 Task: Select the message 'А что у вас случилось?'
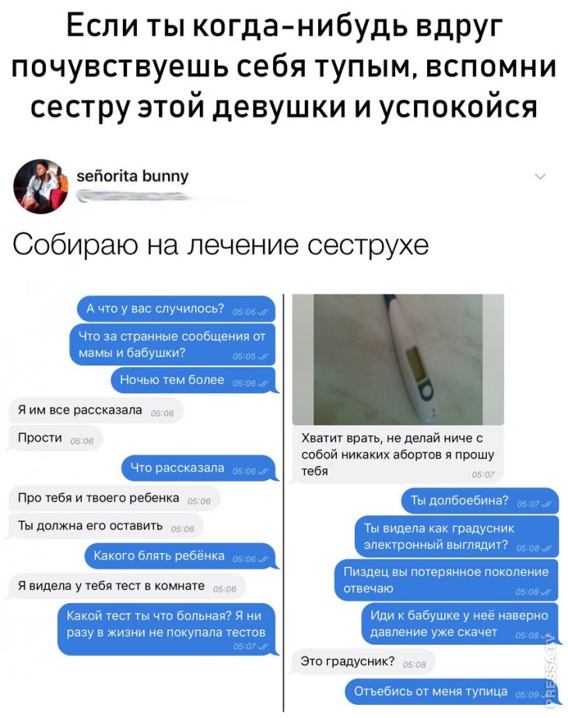tap(177, 309)
